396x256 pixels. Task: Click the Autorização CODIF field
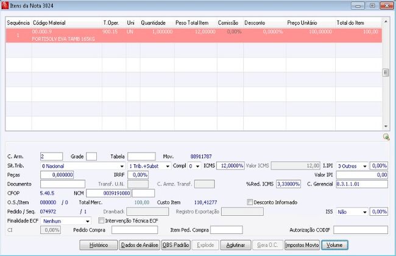tap(361, 230)
